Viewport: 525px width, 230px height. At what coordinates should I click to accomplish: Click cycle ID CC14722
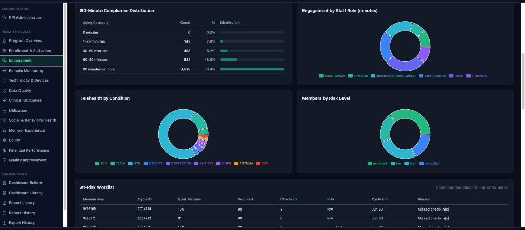[x=144, y=218]
